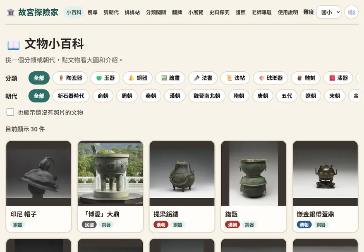Filter by 宋朝 dynasty

tap(335, 96)
